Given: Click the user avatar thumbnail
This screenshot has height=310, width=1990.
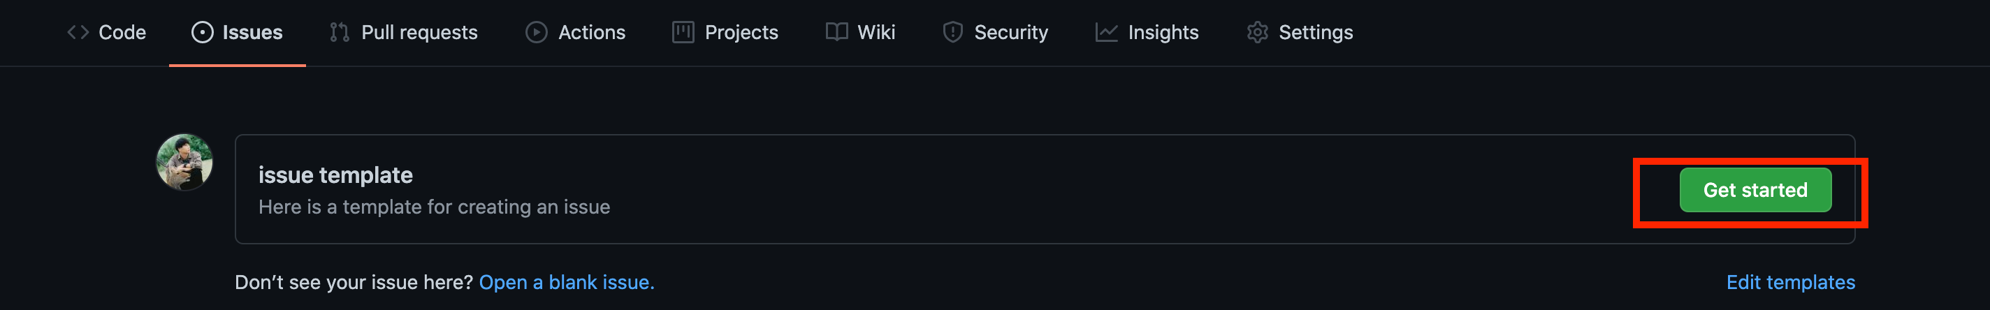Looking at the screenshot, I should pyautogui.click(x=184, y=162).
